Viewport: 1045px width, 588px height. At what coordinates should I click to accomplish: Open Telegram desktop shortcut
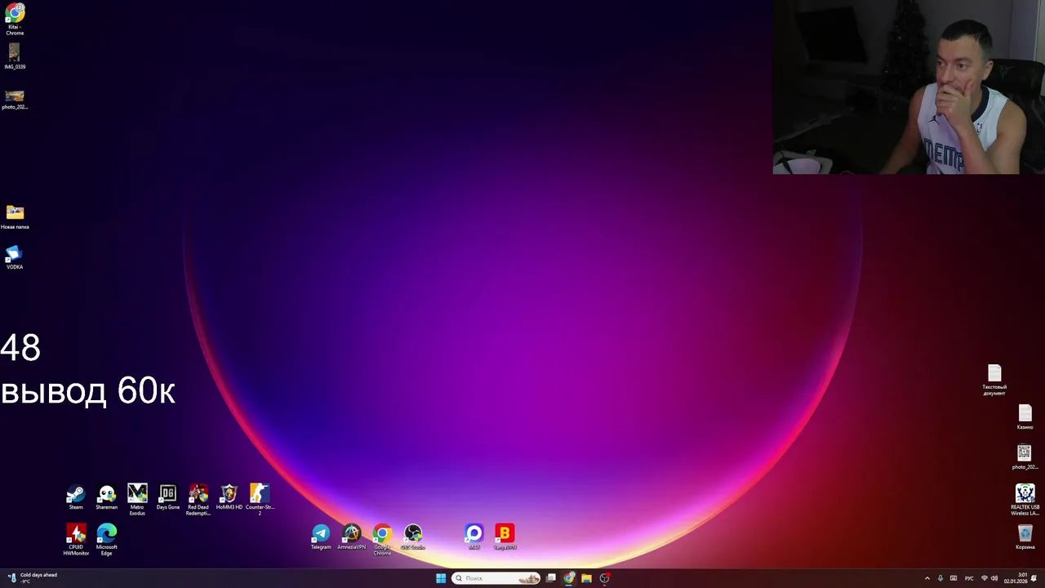[321, 537]
